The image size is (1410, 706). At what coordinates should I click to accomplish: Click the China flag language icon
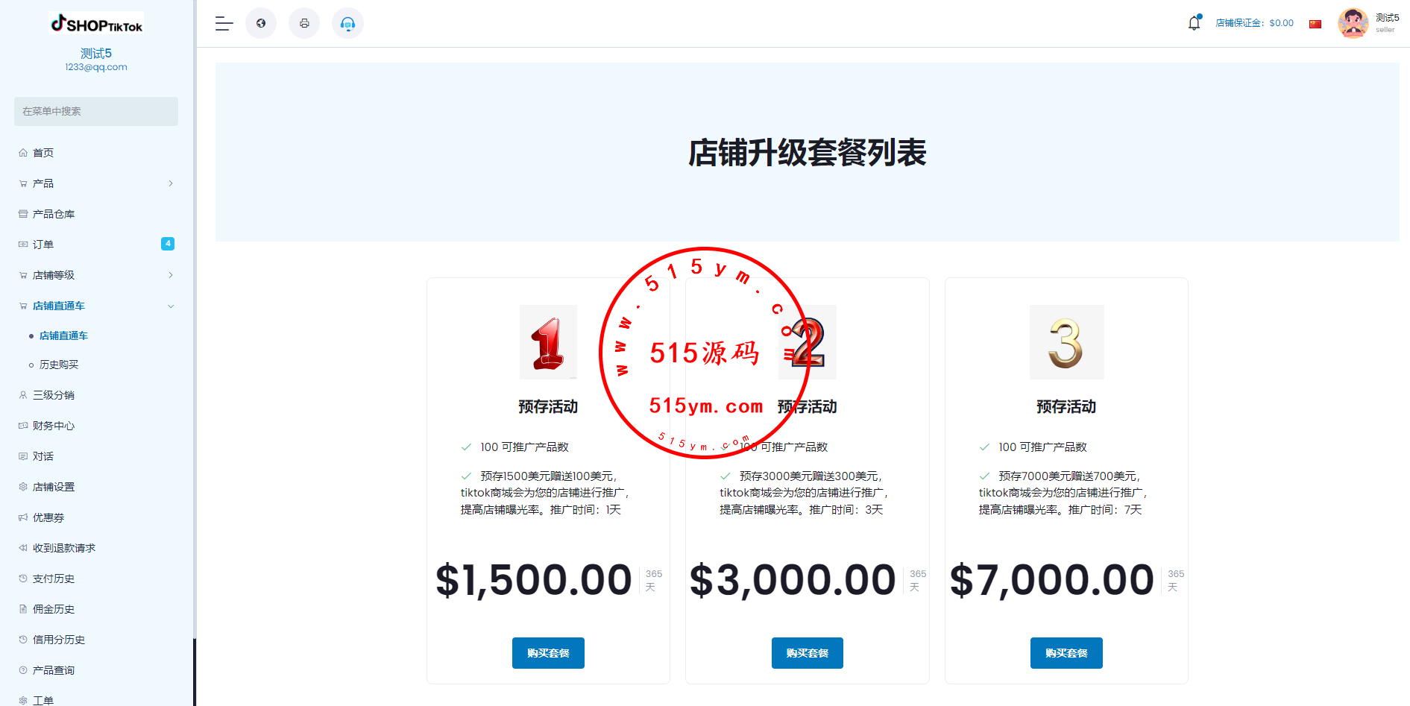[x=1315, y=24]
